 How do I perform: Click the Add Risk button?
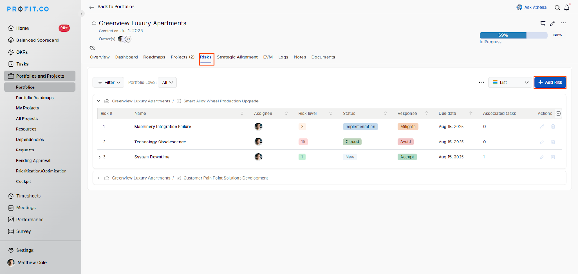pos(550,83)
